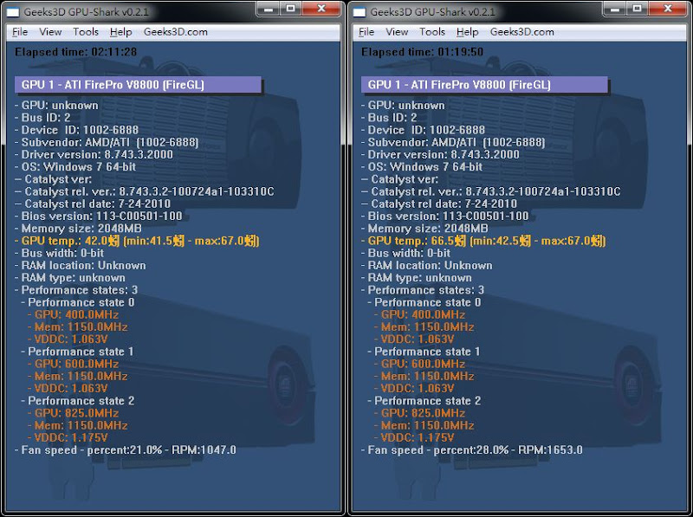Open View menu in right GPU-Shark window
The height and width of the screenshot is (517, 693).
point(397,32)
